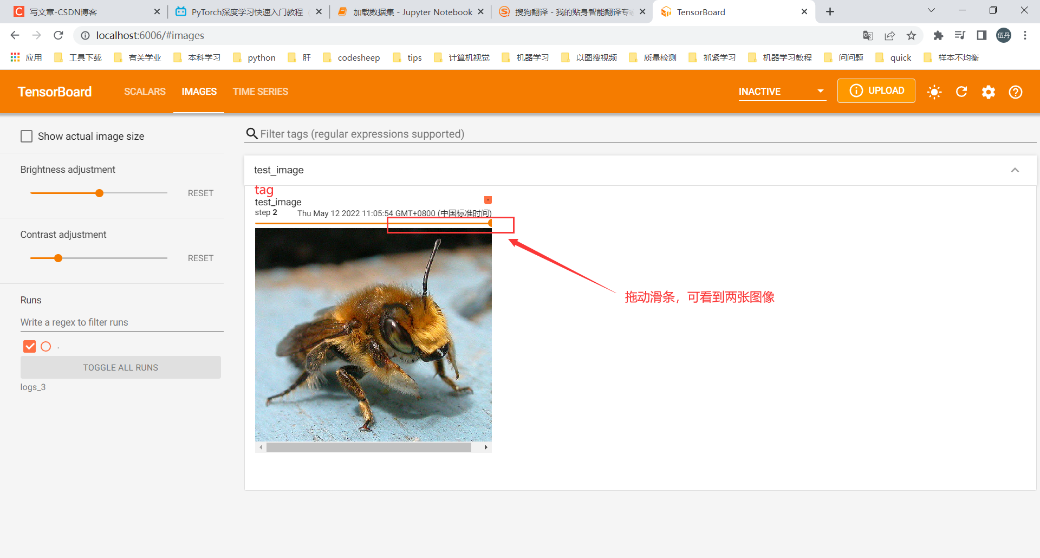
Task: Click the TensorBoard logo text
Action: 55,92
